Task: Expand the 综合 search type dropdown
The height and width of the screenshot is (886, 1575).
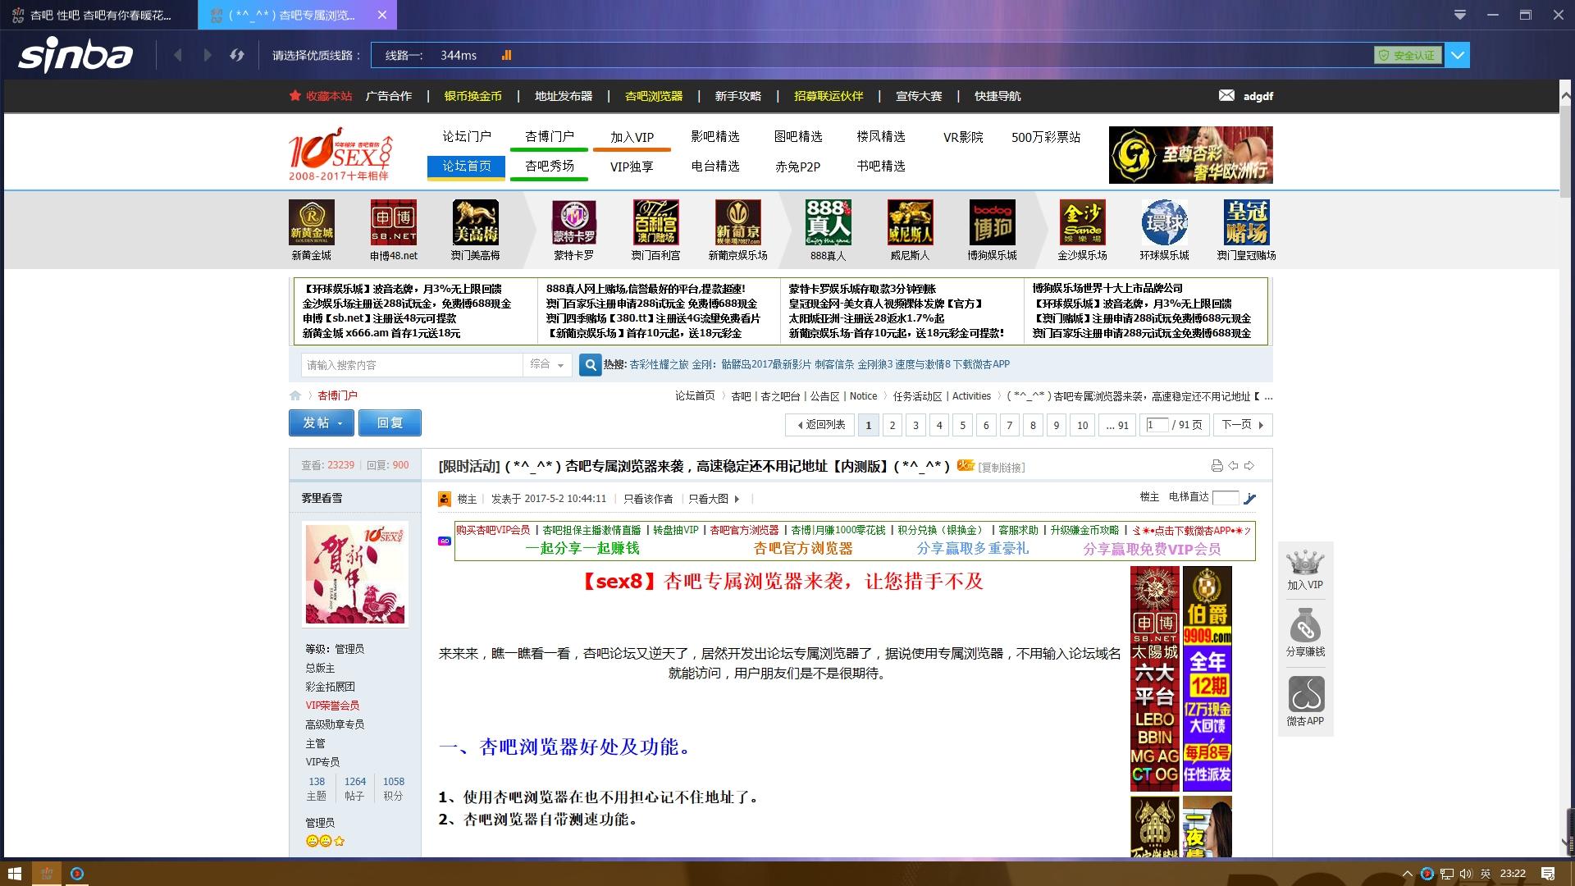Action: [x=547, y=365]
